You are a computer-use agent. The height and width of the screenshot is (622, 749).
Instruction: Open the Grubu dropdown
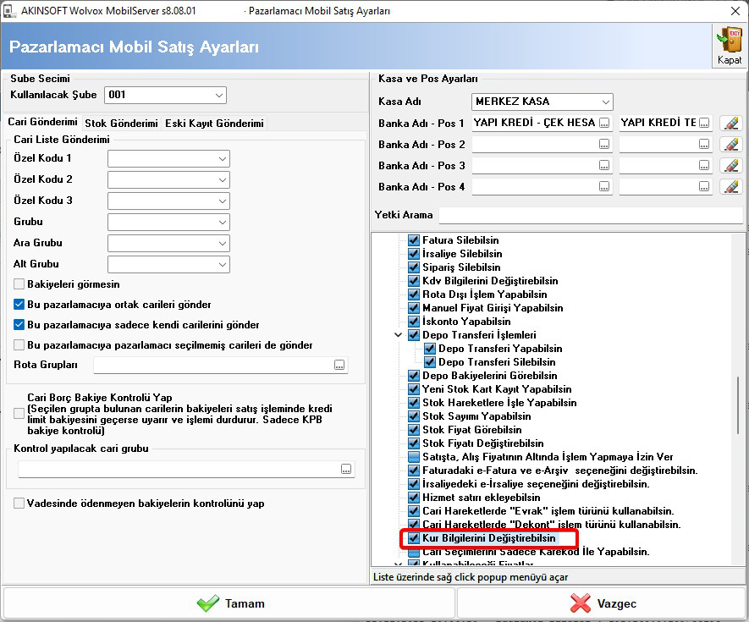point(222,222)
